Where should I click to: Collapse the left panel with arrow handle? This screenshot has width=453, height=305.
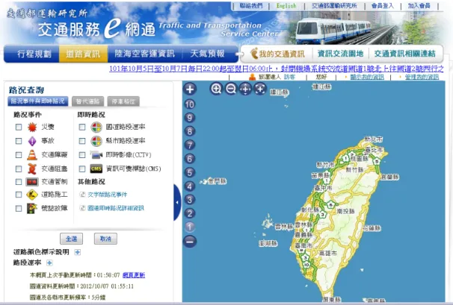(x=177, y=202)
